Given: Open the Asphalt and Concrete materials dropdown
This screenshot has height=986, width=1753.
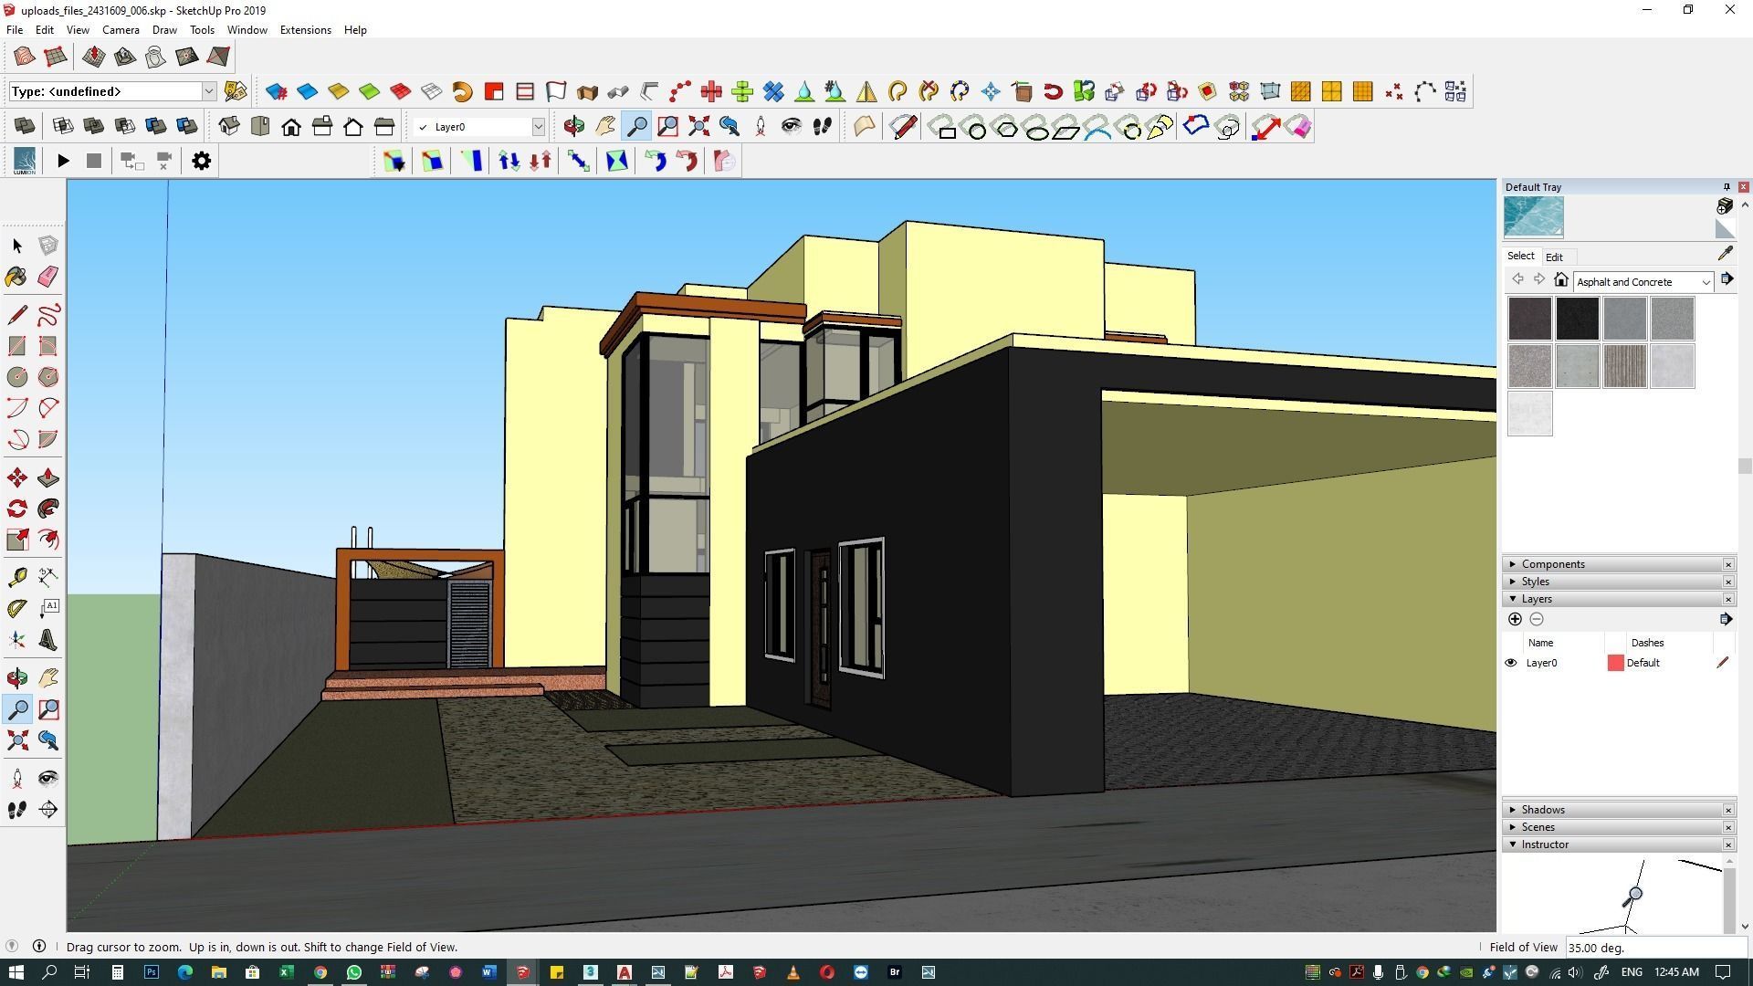Looking at the screenshot, I should (1705, 282).
